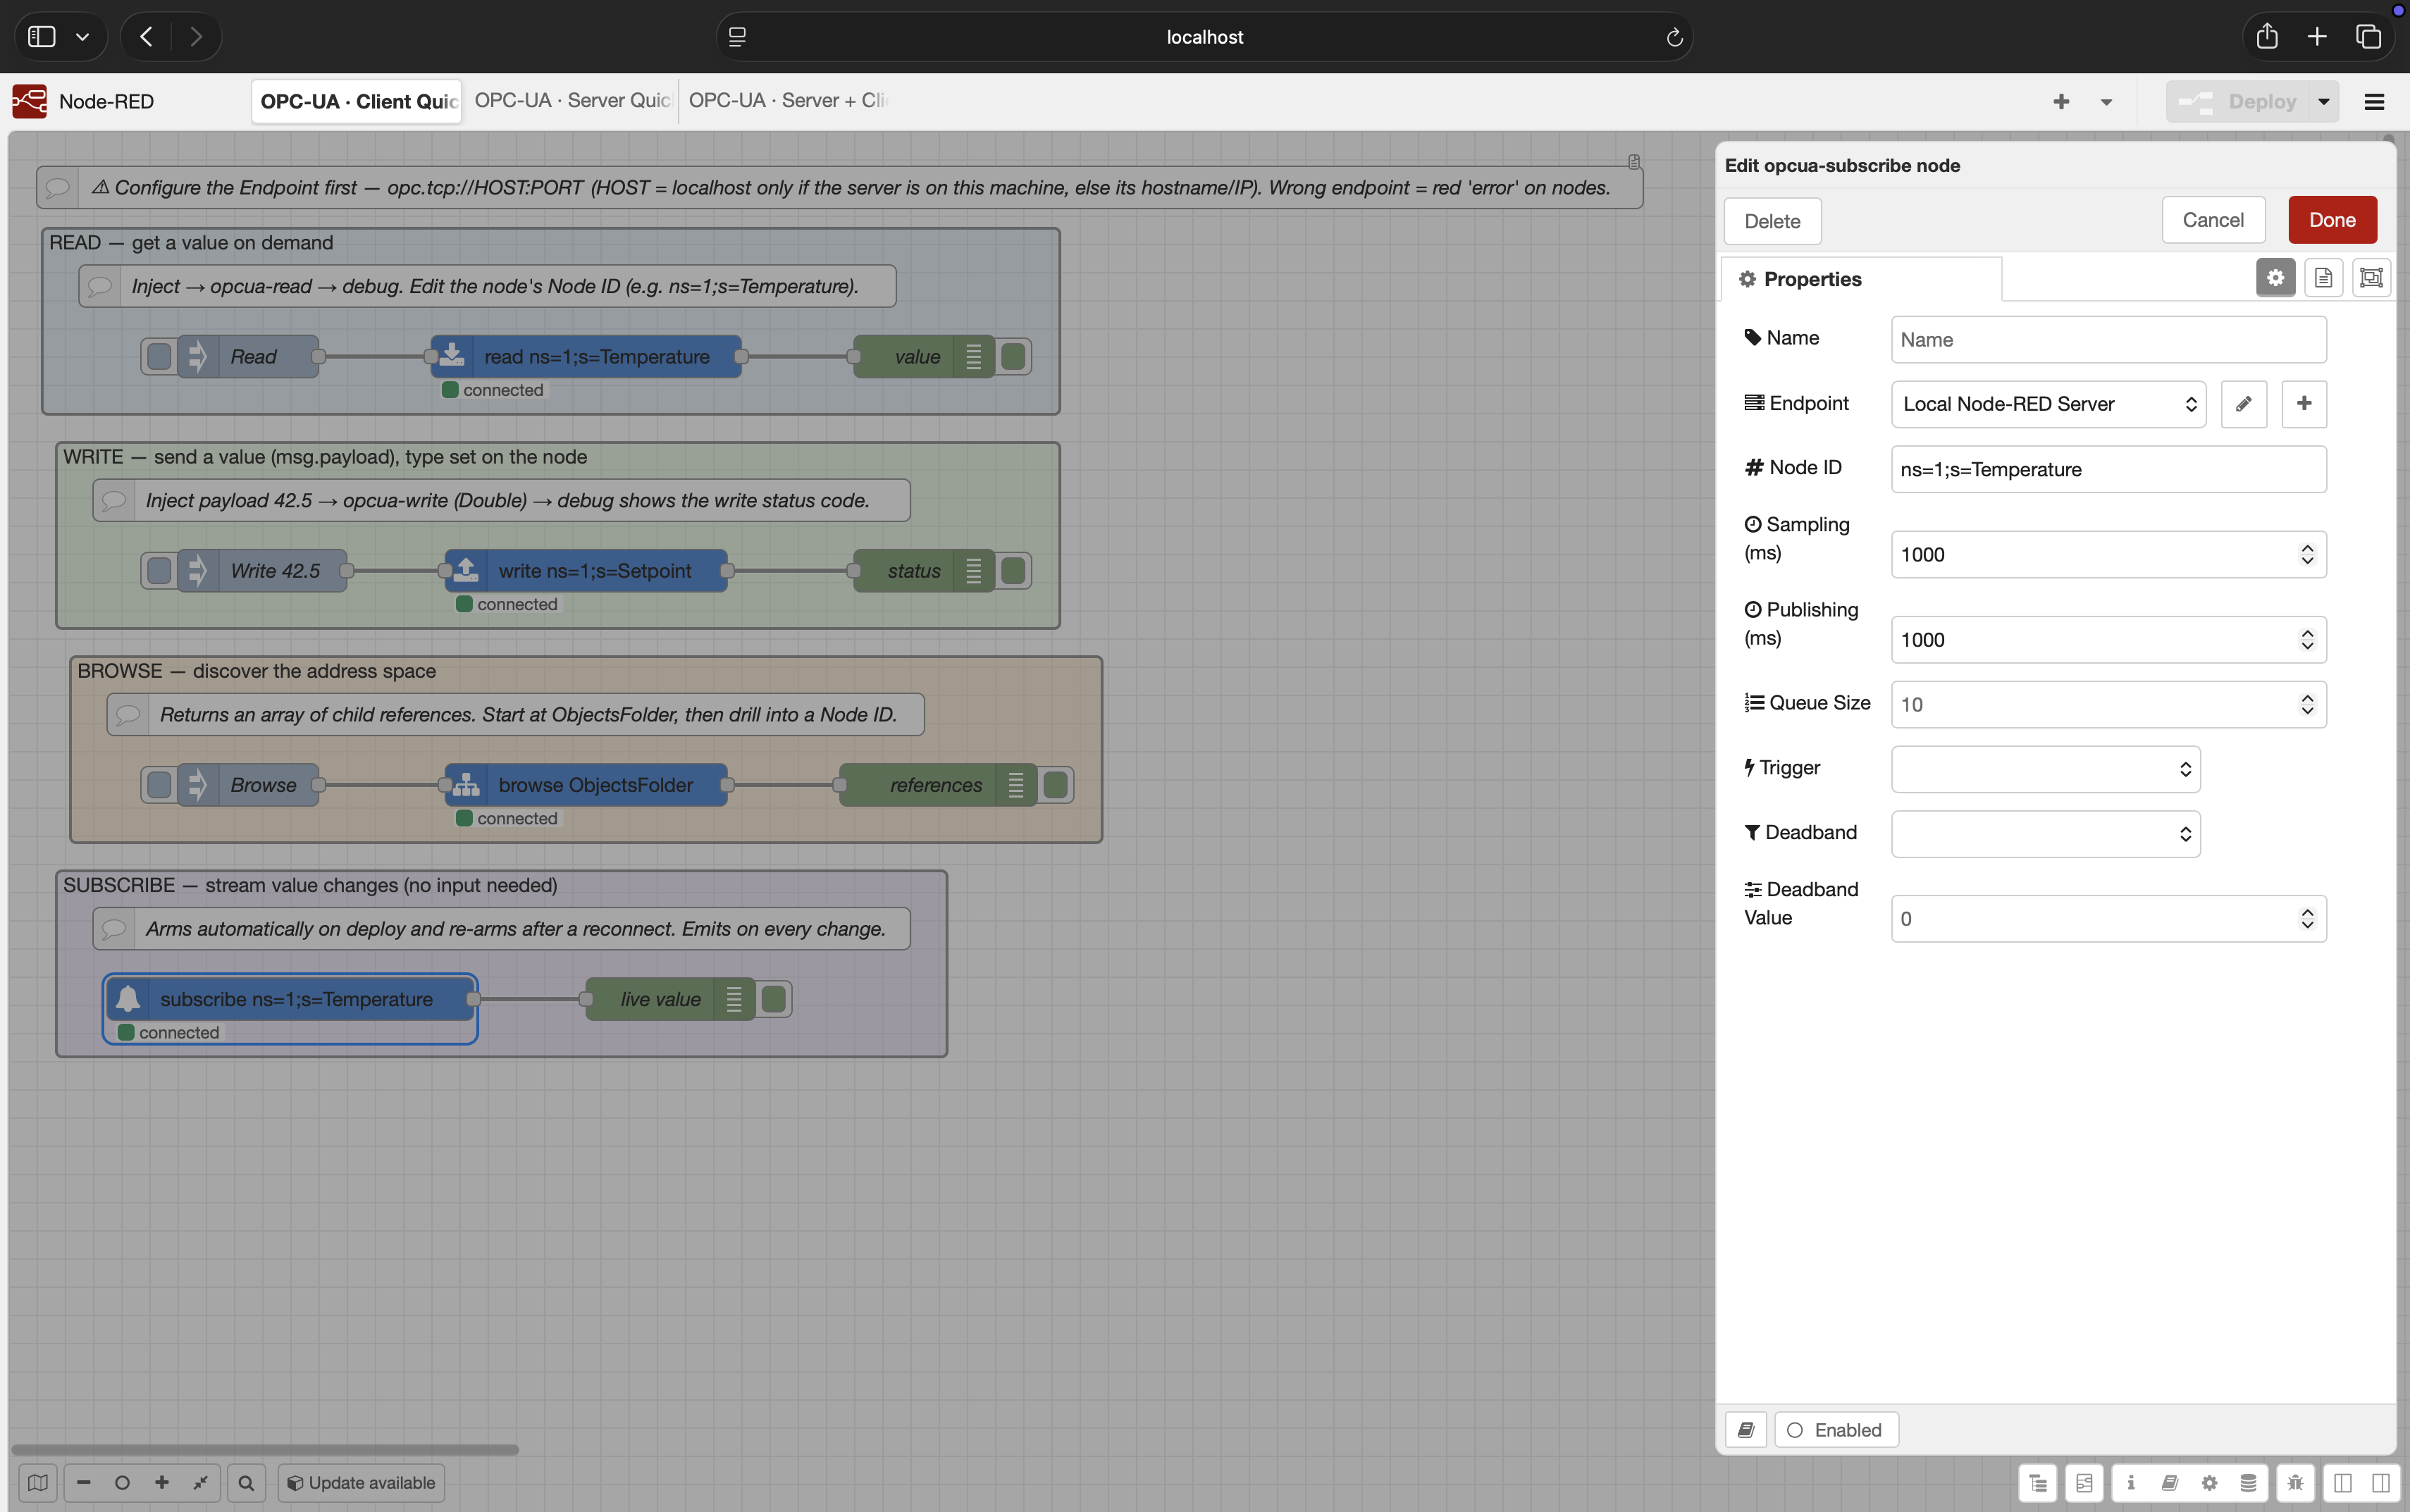Switch to OPC-UA · Server + Client tab
The image size is (2410, 1512).
pyautogui.click(x=786, y=101)
